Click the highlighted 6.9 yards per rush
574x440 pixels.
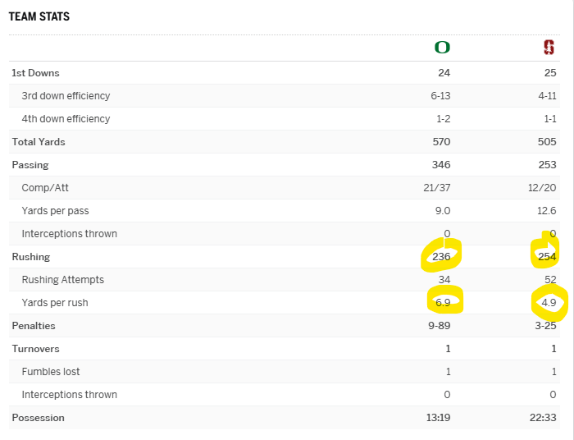(443, 303)
